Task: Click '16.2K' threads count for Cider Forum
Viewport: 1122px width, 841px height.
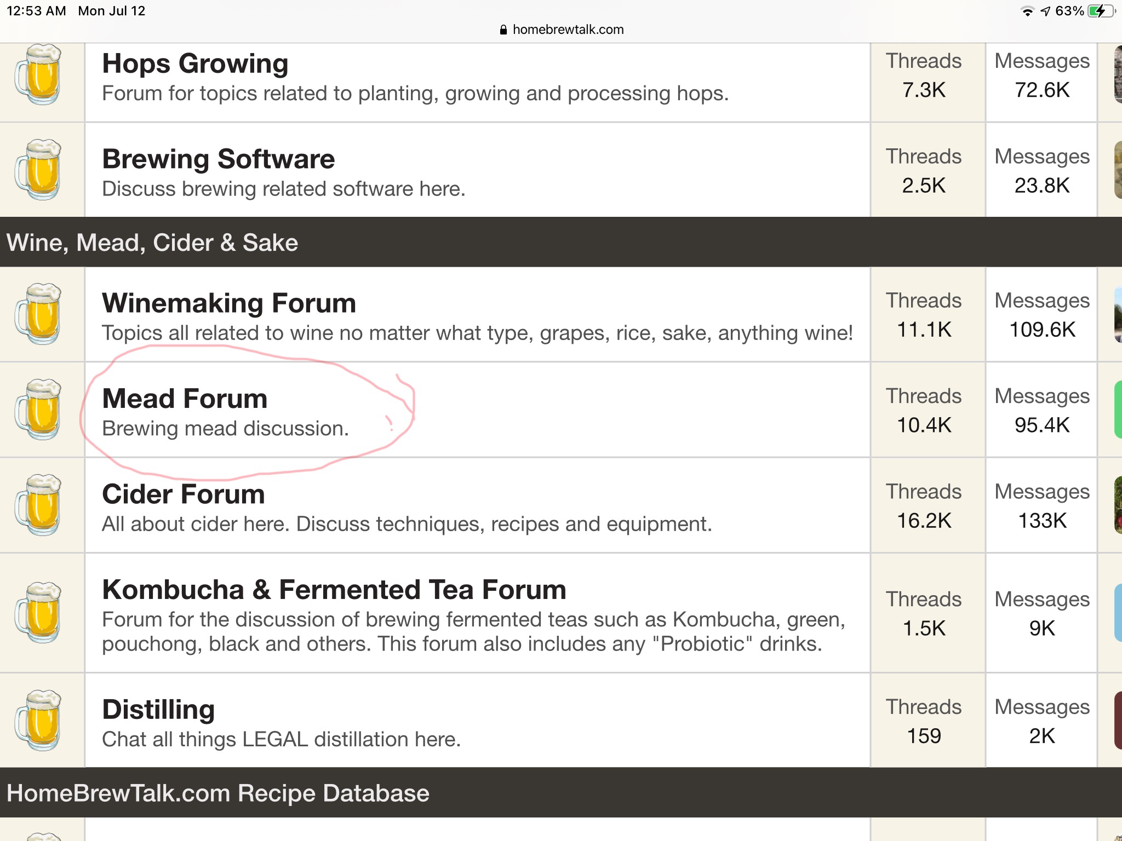Action: (924, 520)
